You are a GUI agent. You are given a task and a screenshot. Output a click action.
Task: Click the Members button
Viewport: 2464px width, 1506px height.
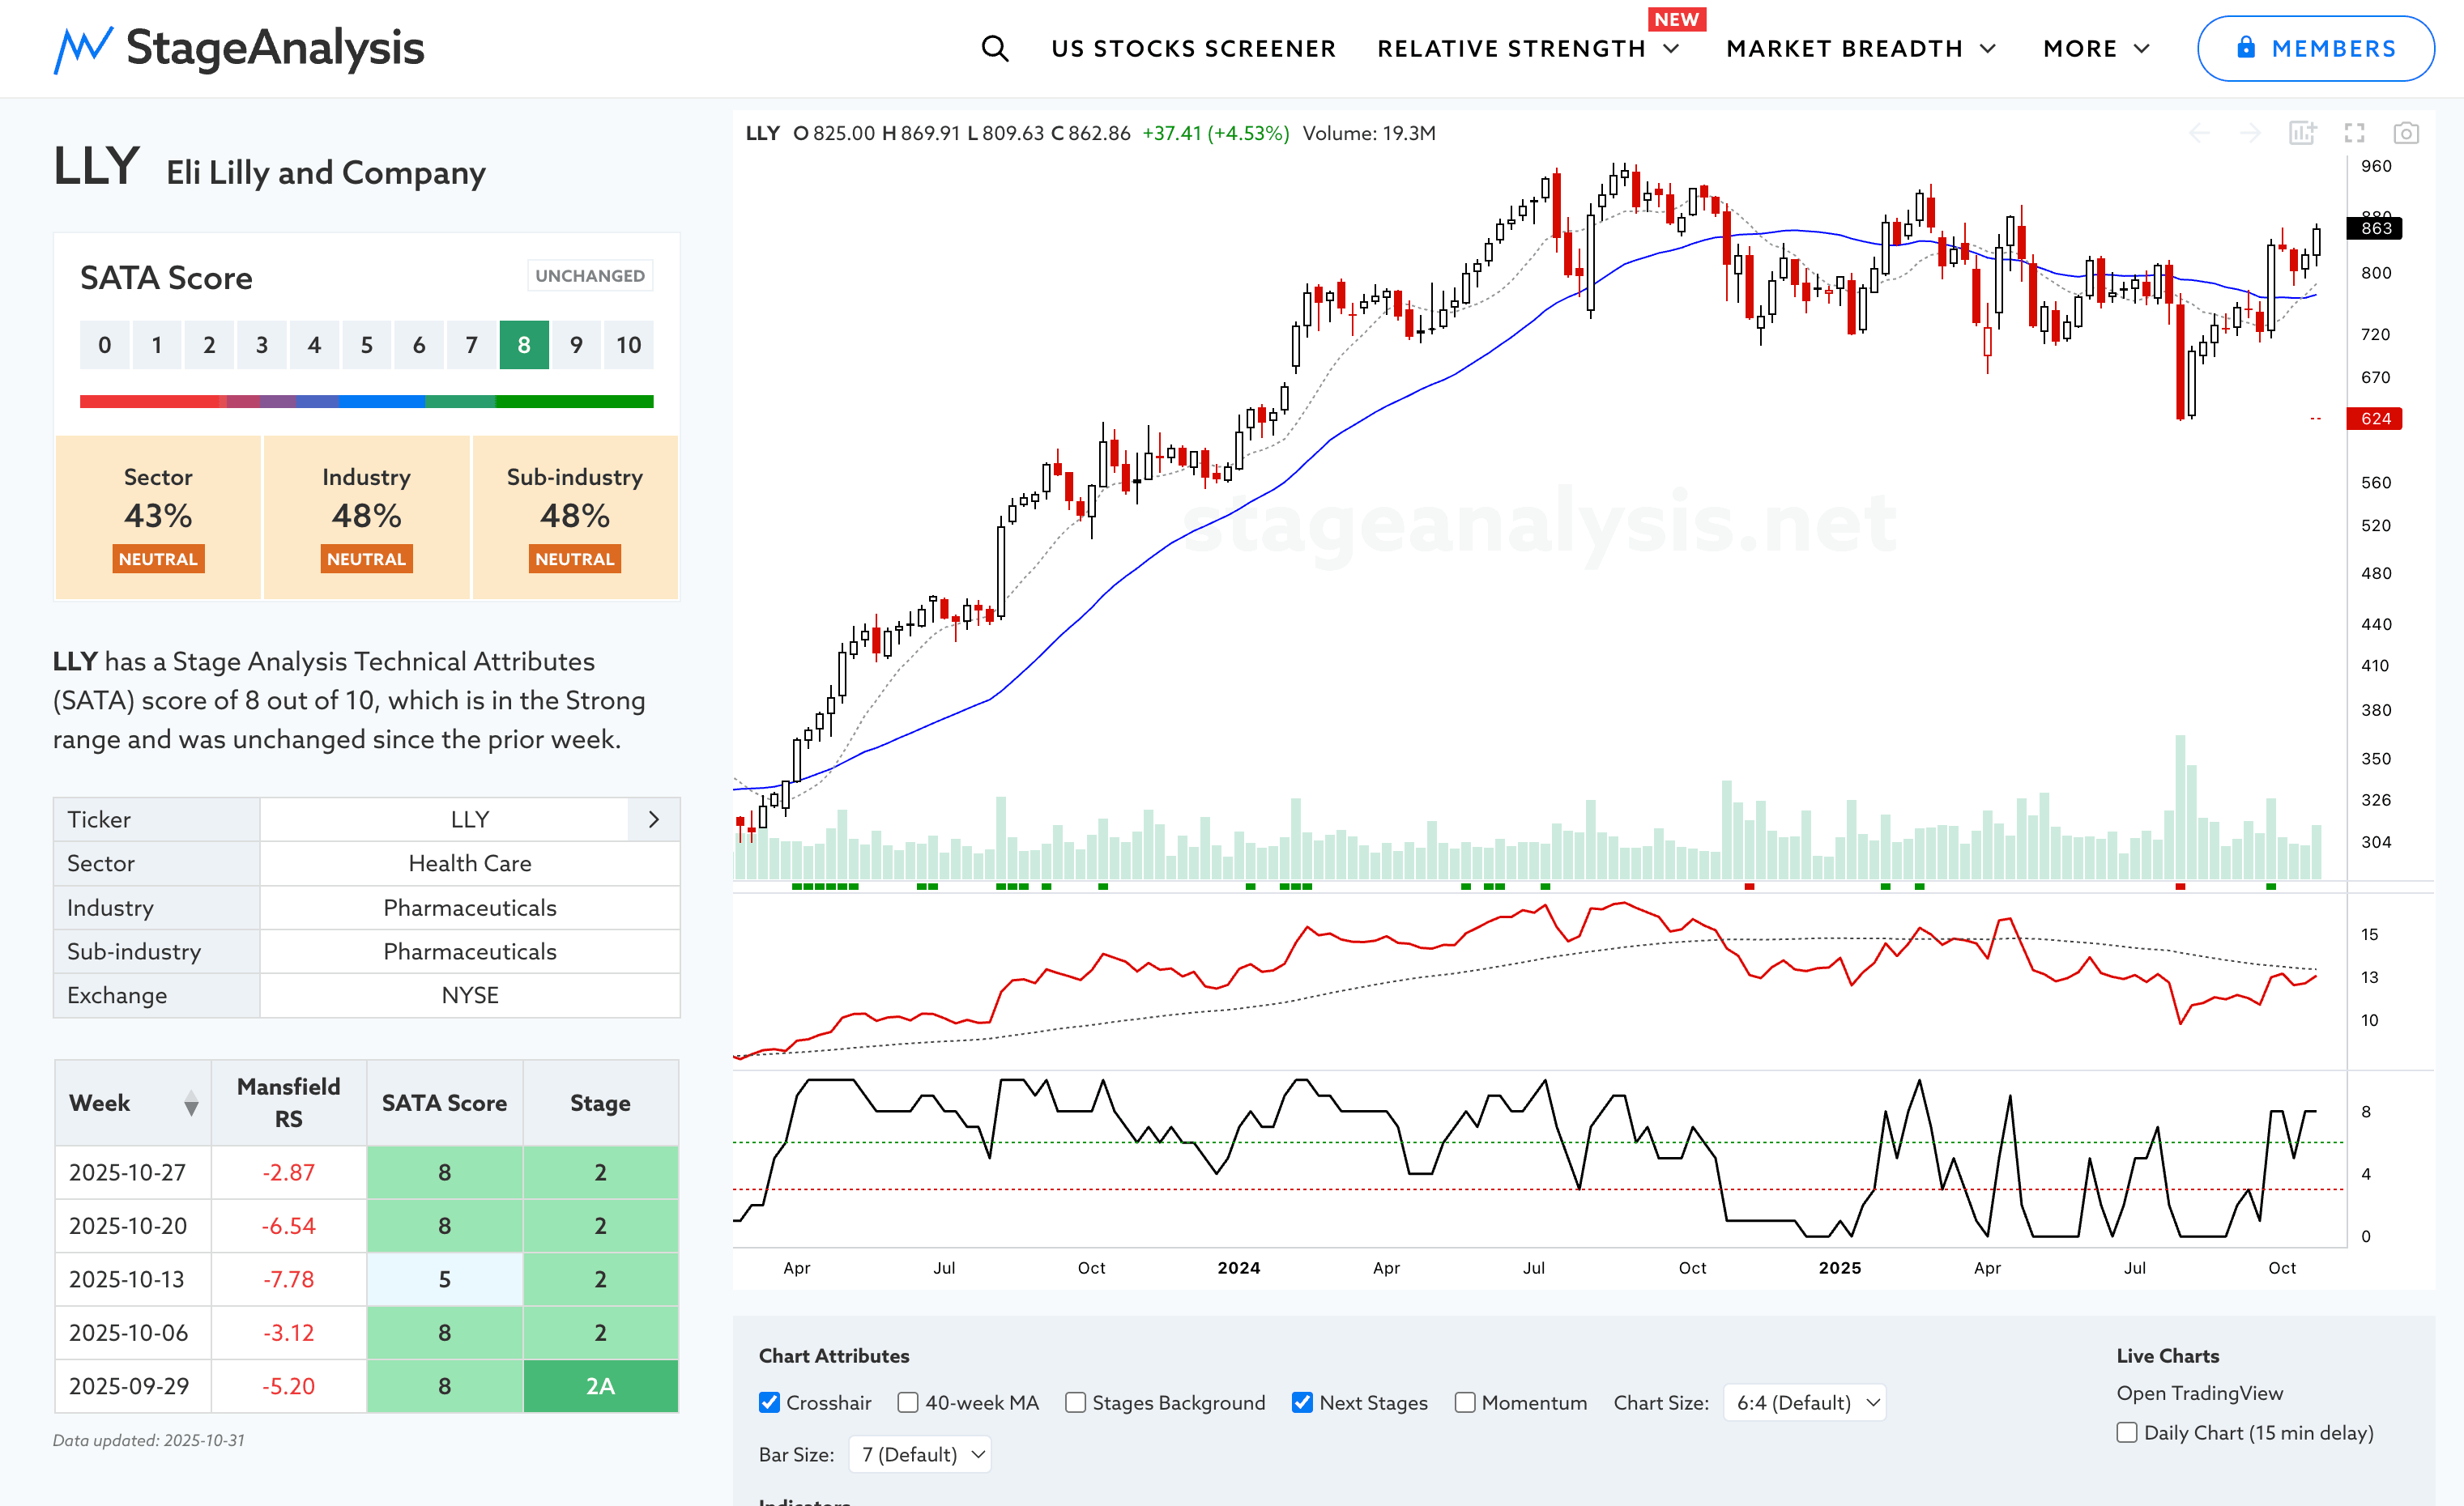[2315, 48]
